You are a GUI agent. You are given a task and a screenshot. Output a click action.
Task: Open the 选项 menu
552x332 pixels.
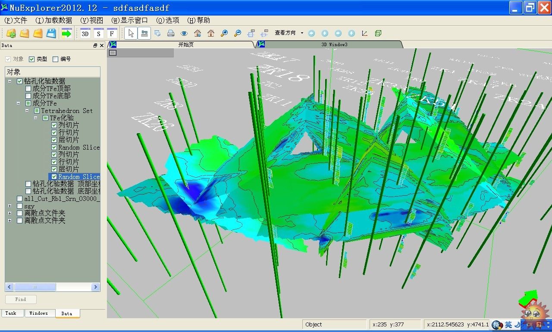(x=168, y=20)
